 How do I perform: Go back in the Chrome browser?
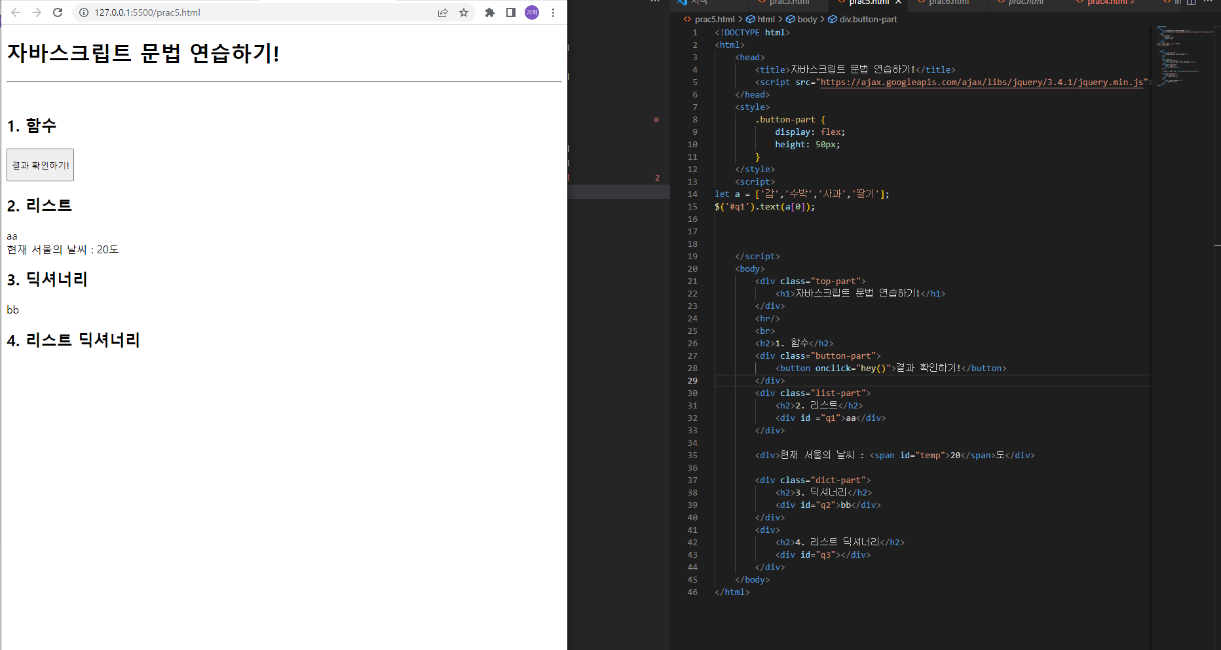pos(16,12)
